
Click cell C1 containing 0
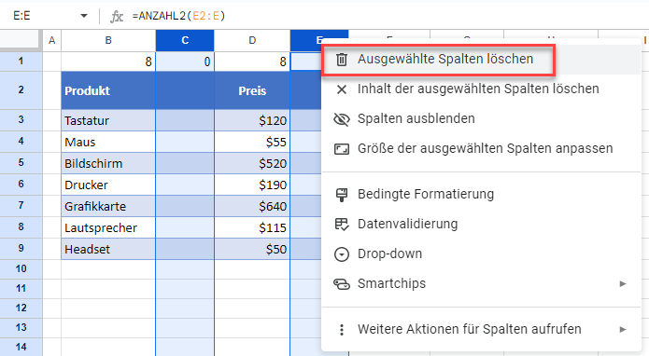[x=185, y=62]
